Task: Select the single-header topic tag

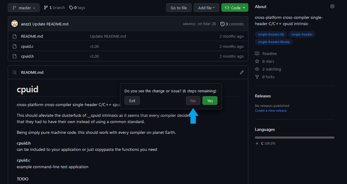Action: coord(302,34)
